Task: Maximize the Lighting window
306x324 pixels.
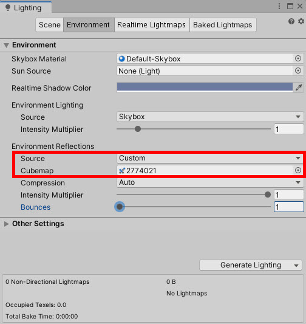Action: click(x=290, y=6)
